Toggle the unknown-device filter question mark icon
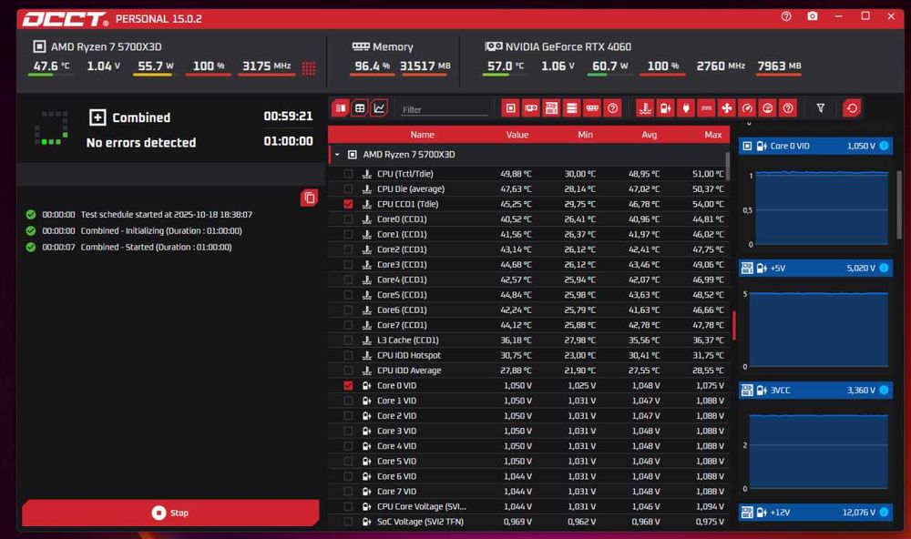Viewport: 911px width, 539px height. 612,108
